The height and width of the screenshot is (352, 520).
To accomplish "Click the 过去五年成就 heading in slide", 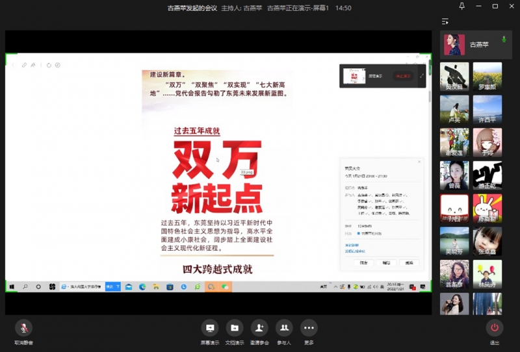I will (x=197, y=131).
